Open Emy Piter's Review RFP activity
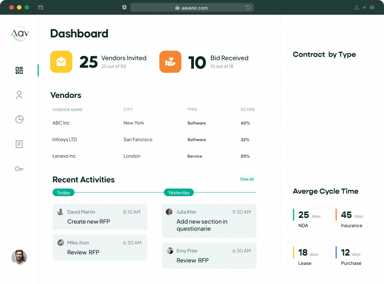Viewport: 384px width, 284px height. (209, 255)
